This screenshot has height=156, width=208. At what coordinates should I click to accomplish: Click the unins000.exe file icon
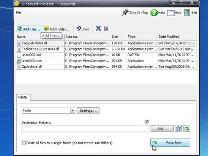[x=19, y=61]
